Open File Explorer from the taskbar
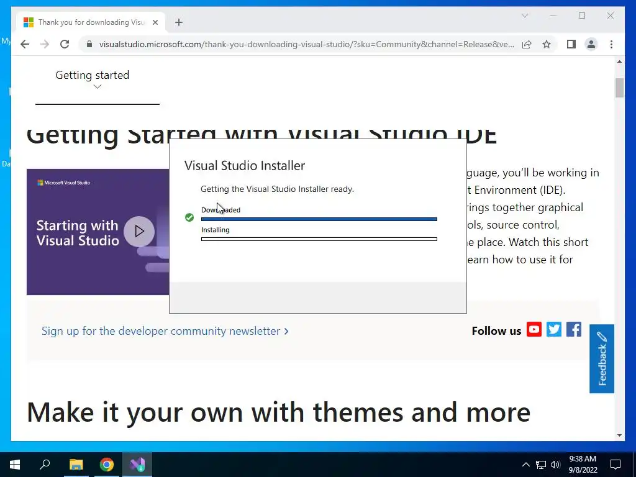 coord(76,465)
